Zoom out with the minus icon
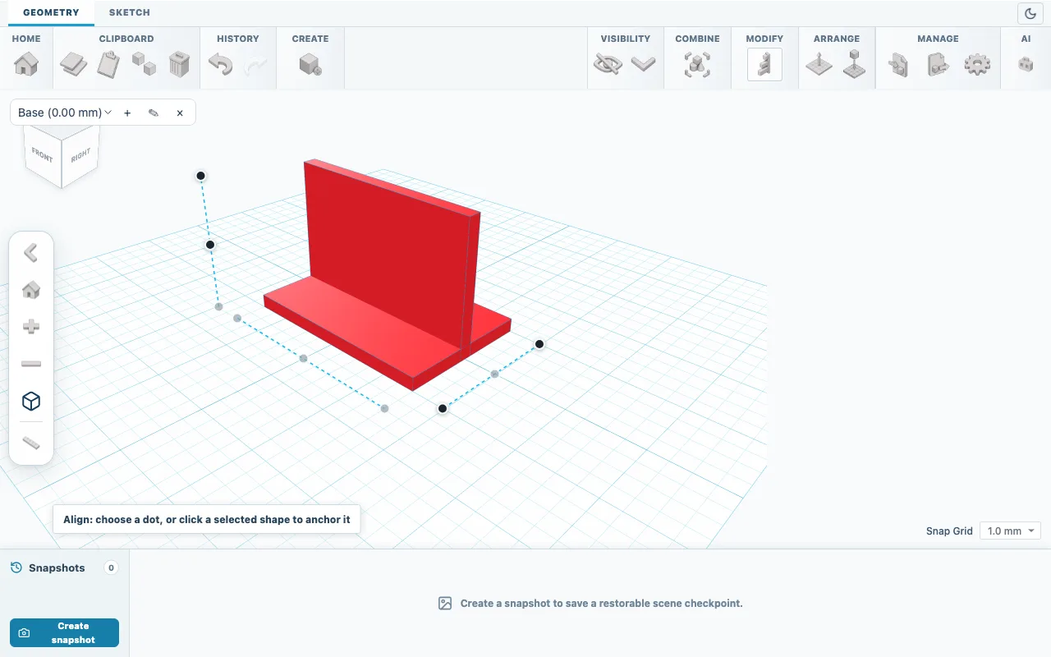This screenshot has width=1051, height=657. (31, 363)
